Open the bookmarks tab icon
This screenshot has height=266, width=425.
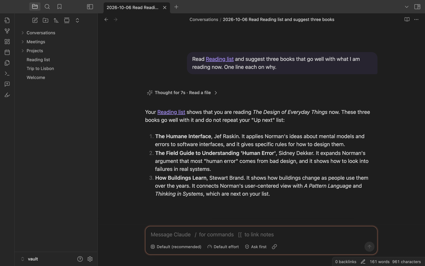pos(59,7)
